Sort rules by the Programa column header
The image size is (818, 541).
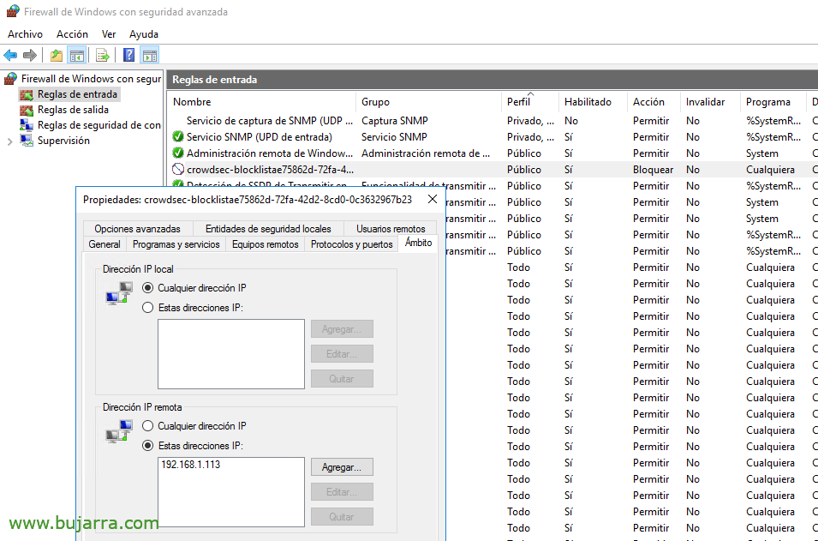pyautogui.click(x=773, y=102)
